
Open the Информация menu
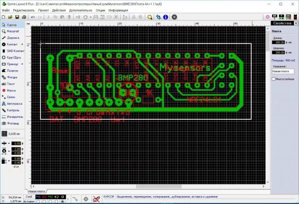[118, 10]
